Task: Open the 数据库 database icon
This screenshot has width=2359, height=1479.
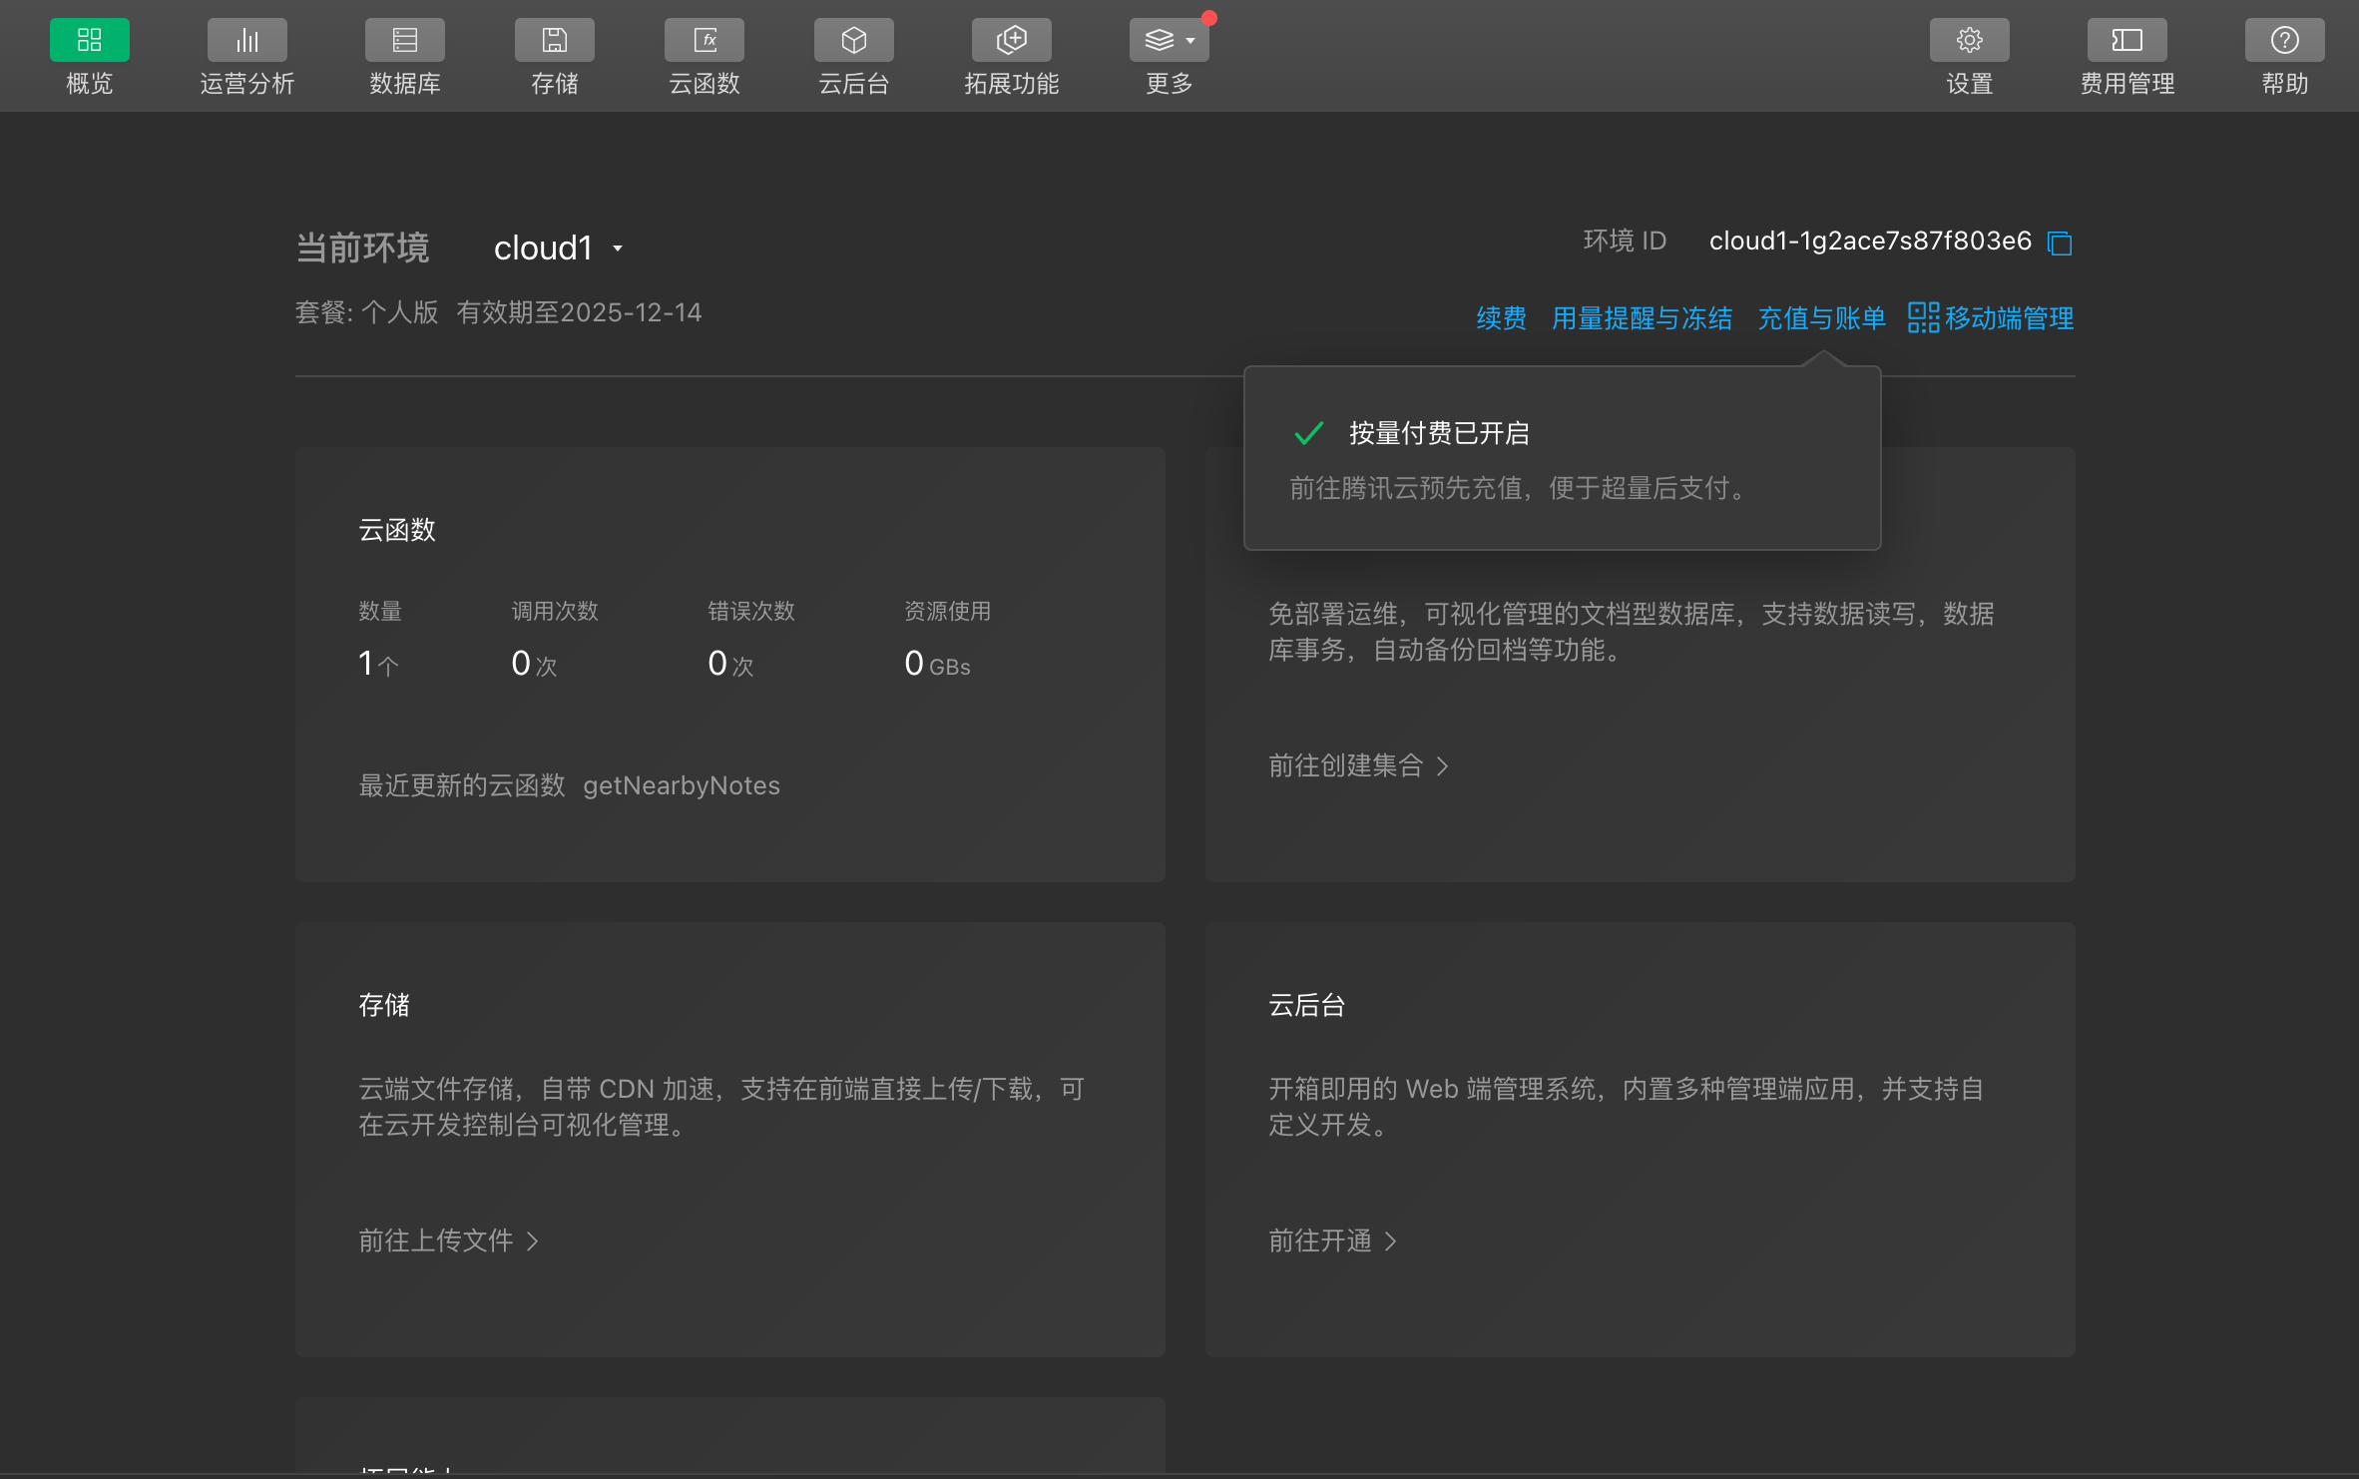Action: pyautogui.click(x=404, y=40)
